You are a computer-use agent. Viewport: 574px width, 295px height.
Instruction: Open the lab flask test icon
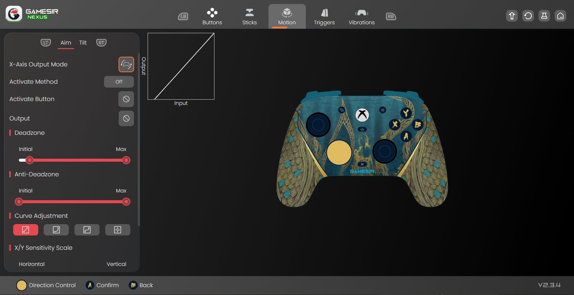pyautogui.click(x=544, y=16)
